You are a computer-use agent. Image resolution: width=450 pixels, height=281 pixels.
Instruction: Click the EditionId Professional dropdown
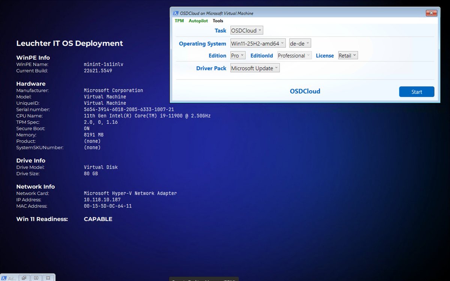[x=294, y=55]
